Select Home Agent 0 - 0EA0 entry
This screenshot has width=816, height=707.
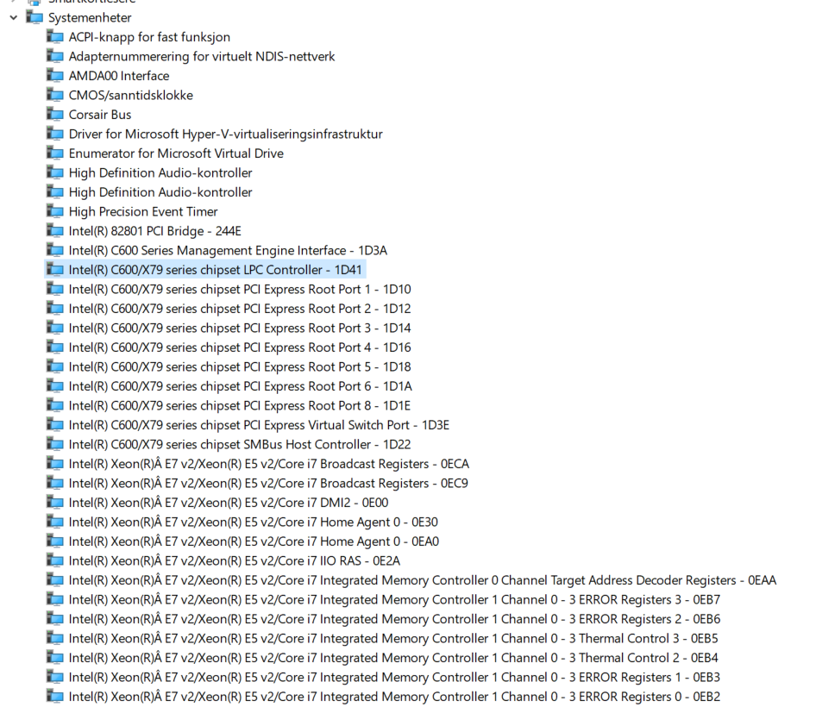254,541
